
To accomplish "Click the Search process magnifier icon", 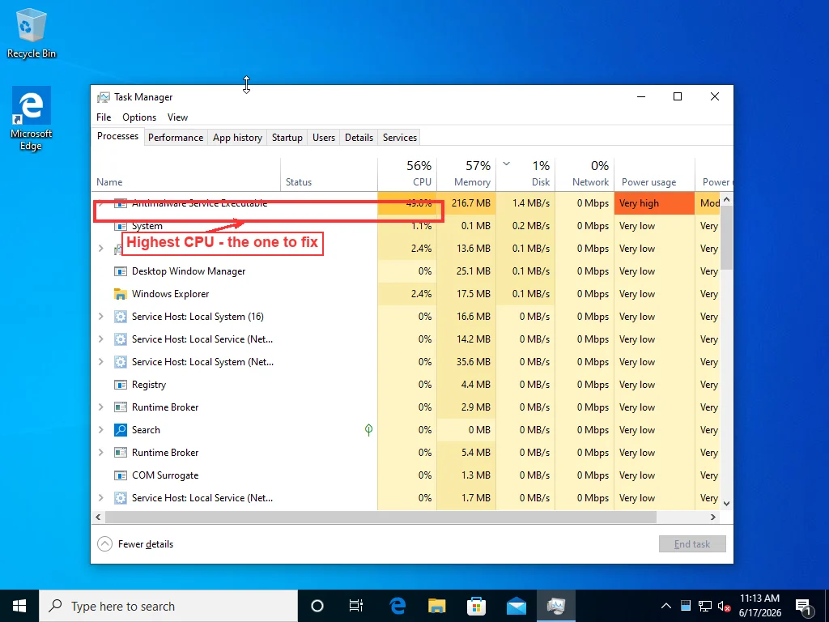I will (x=121, y=430).
